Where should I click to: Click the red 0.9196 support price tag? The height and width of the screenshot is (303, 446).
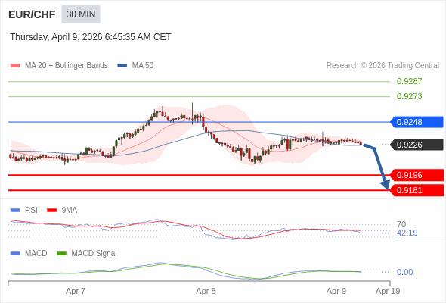point(417,175)
